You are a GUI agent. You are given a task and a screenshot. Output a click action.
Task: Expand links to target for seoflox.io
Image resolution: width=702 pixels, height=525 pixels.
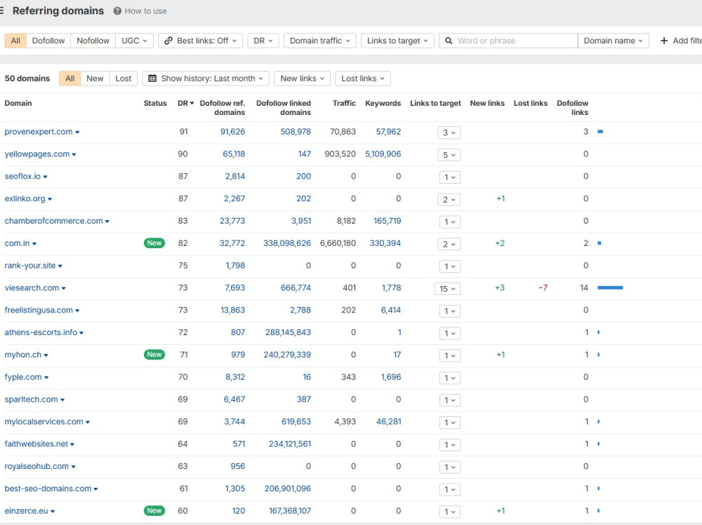pos(450,177)
